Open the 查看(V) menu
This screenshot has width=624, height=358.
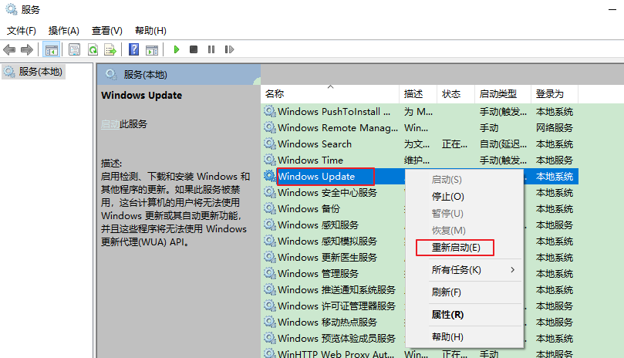(106, 31)
